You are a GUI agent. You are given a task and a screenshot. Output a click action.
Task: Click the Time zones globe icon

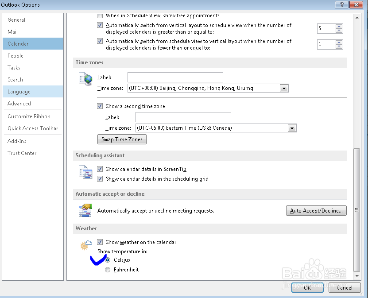point(85,79)
